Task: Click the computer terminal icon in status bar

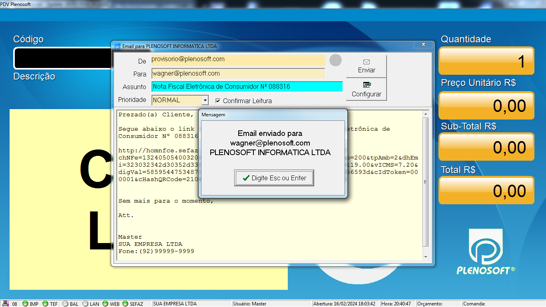Action: (x=6, y=304)
